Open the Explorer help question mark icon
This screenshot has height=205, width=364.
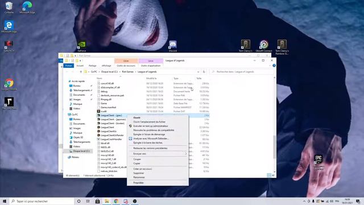(x=274, y=65)
